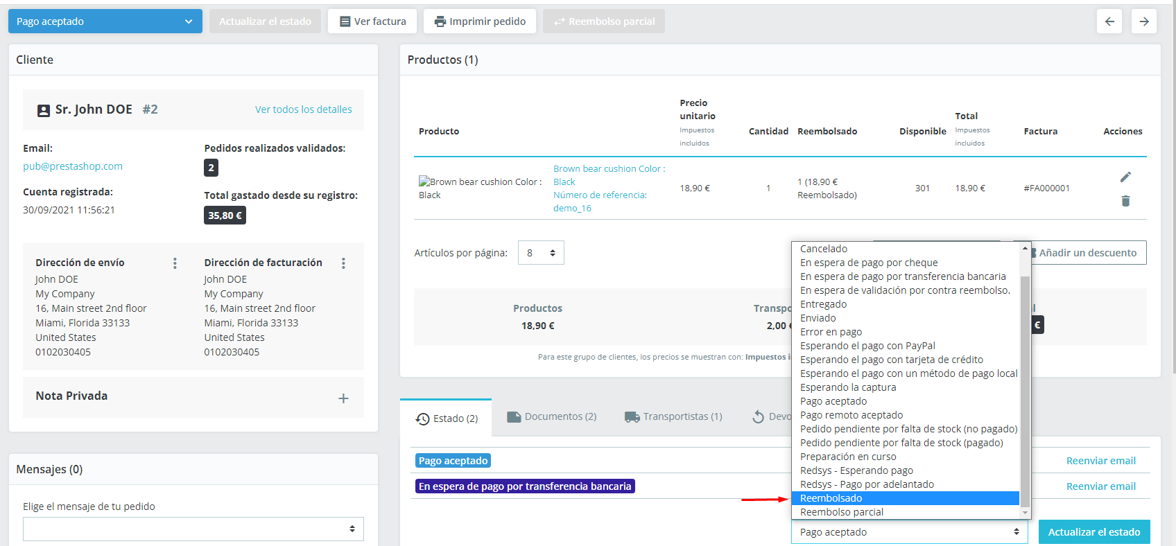The width and height of the screenshot is (1176, 546).
Task: Click Reenviar email for Pago aceptado
Action: click(1101, 461)
